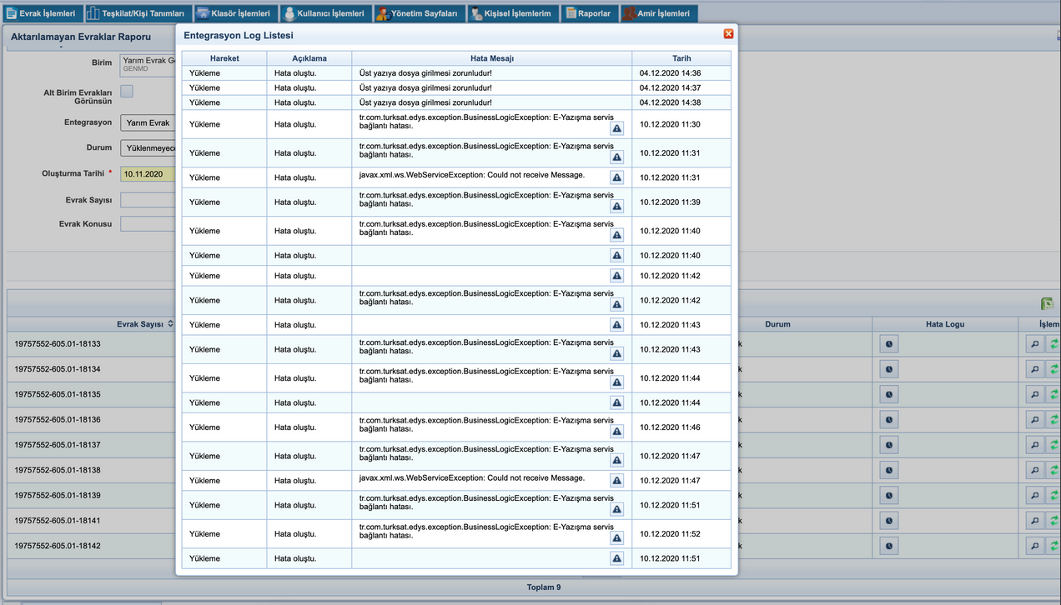Viewport: 1061px width, 605px height.
Task: Show warning details for 10.12.2020 11:52 log
Action: tap(617, 538)
